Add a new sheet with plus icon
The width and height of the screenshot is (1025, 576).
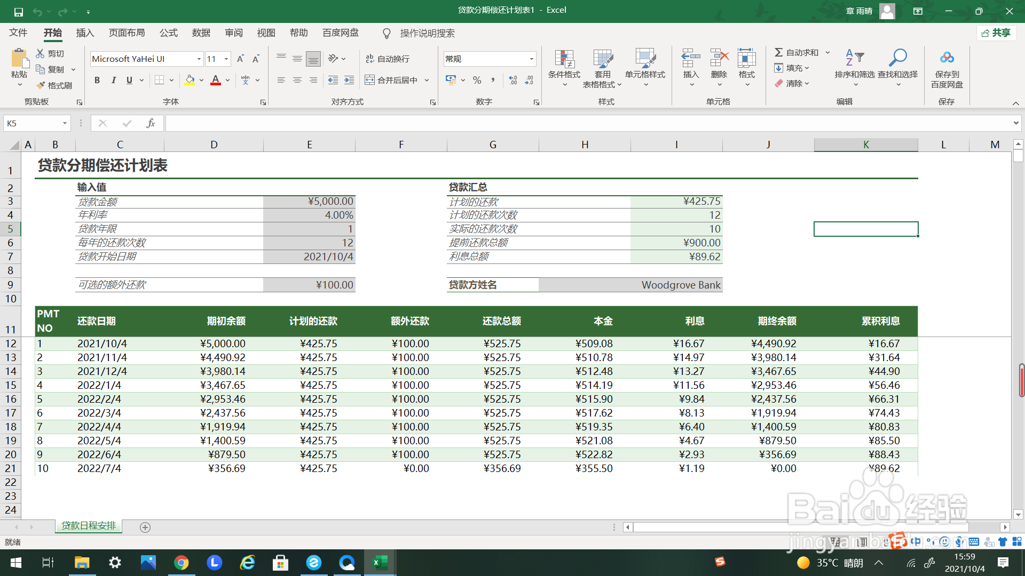coord(145,527)
